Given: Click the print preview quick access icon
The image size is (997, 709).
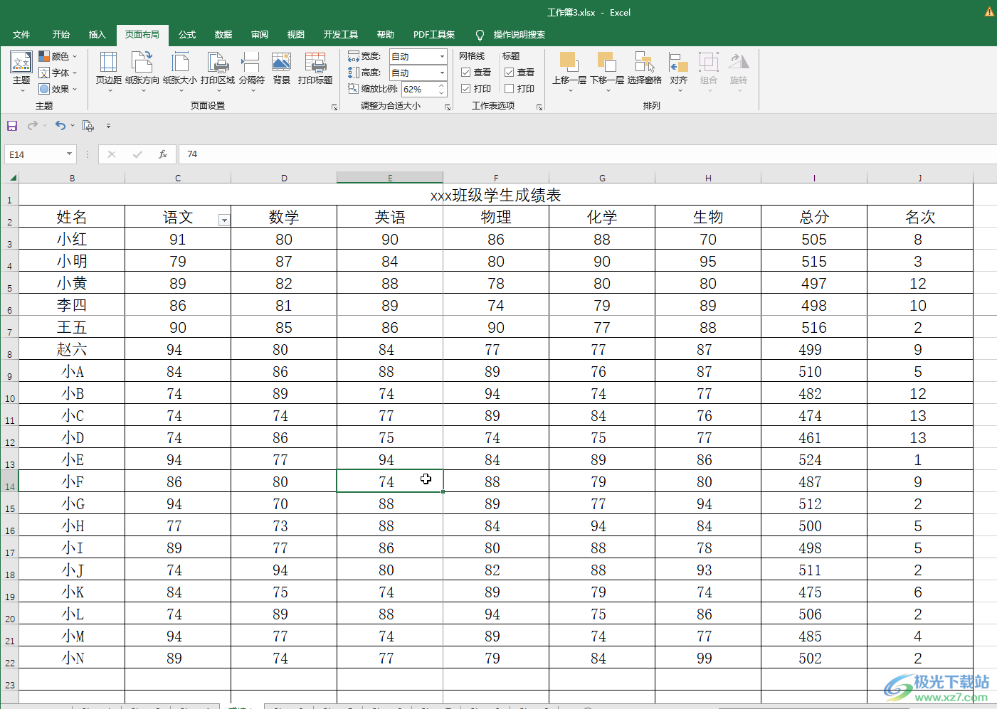Looking at the screenshot, I should pos(88,126).
